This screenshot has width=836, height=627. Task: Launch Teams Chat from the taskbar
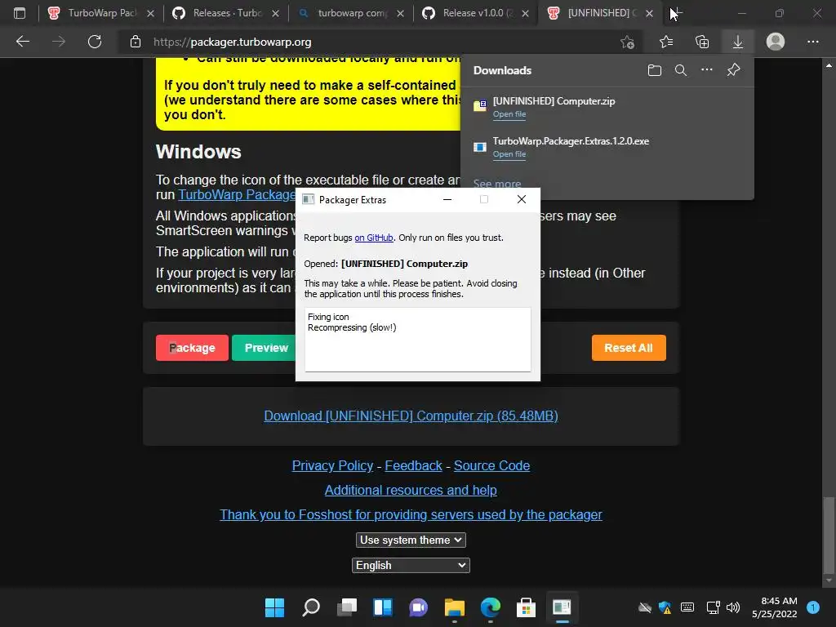(419, 607)
